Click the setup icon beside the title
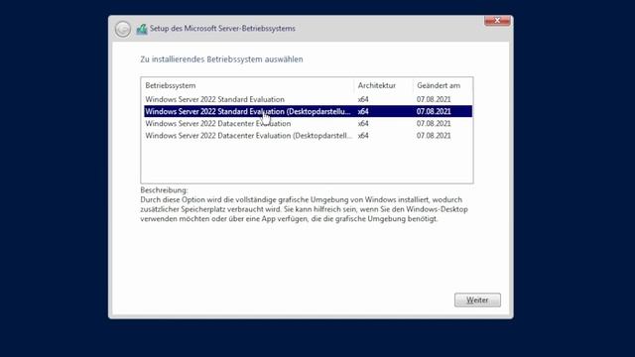Screen dimensions: 635x357 [x=142, y=29]
